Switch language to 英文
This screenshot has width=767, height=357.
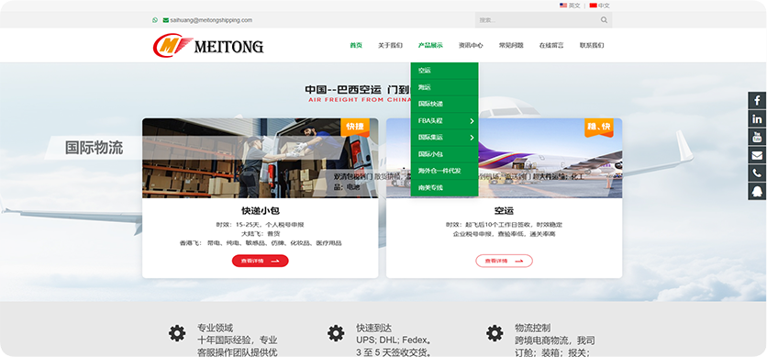click(x=570, y=6)
